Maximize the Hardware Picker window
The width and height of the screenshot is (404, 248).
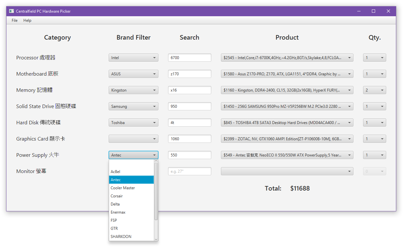[x=373, y=11]
